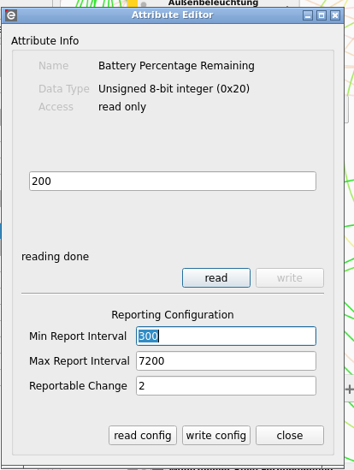Focus the Max Report Interval field
354x470 pixels.
tap(226, 361)
